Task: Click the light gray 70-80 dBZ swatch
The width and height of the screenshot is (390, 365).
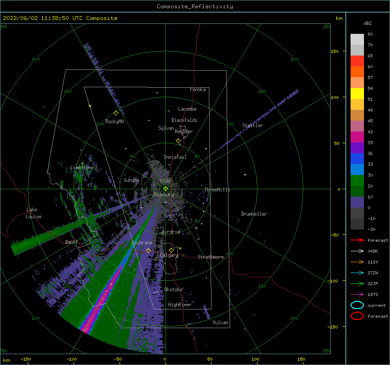Action: [357, 39]
